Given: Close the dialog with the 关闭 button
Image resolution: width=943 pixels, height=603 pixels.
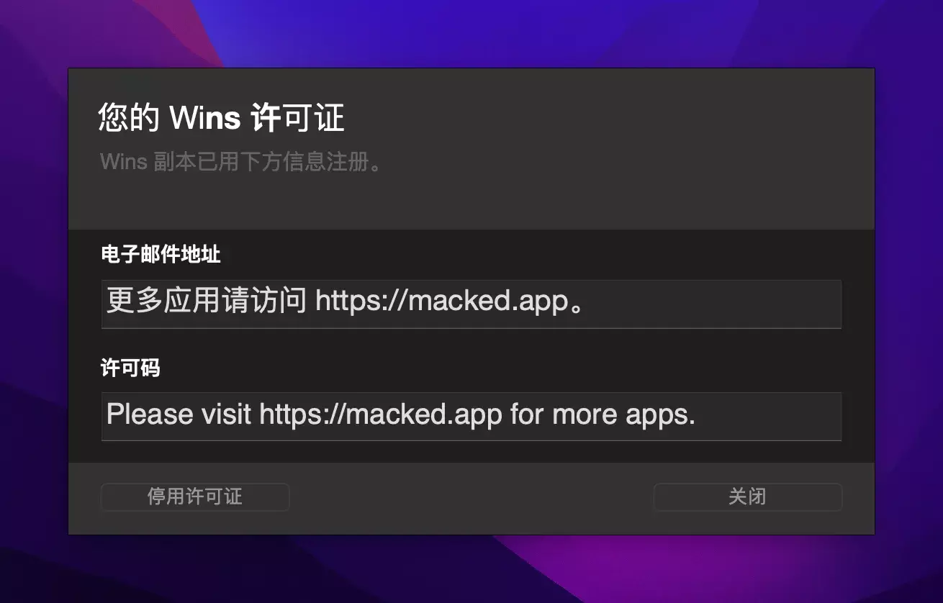Looking at the screenshot, I should click(x=747, y=497).
